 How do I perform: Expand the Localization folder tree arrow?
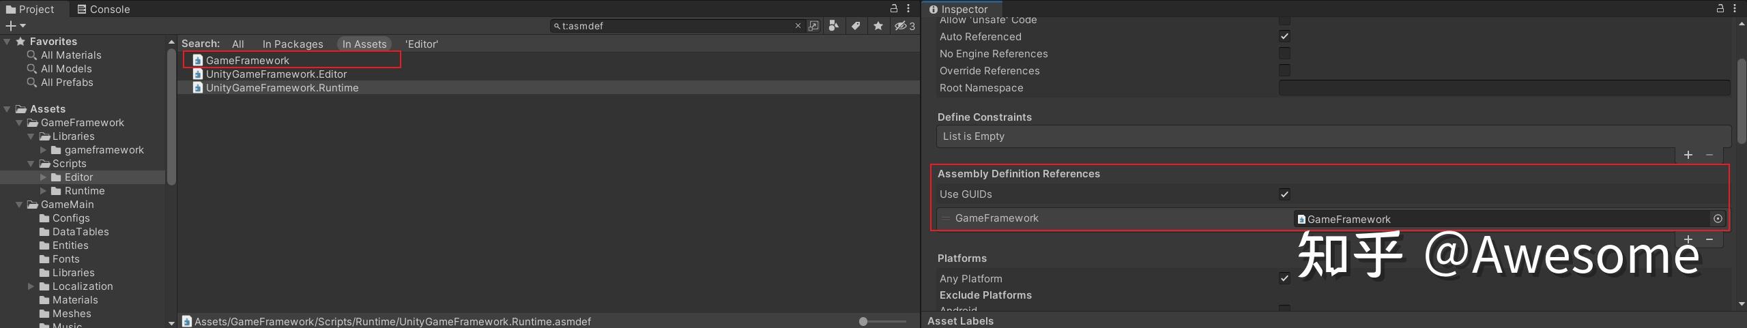(x=31, y=286)
